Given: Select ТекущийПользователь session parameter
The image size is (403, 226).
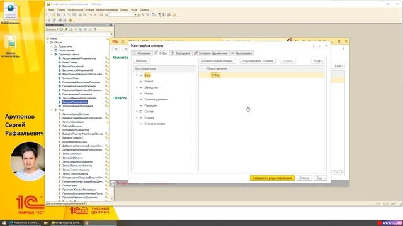Looking at the screenshot, I should tap(74, 102).
